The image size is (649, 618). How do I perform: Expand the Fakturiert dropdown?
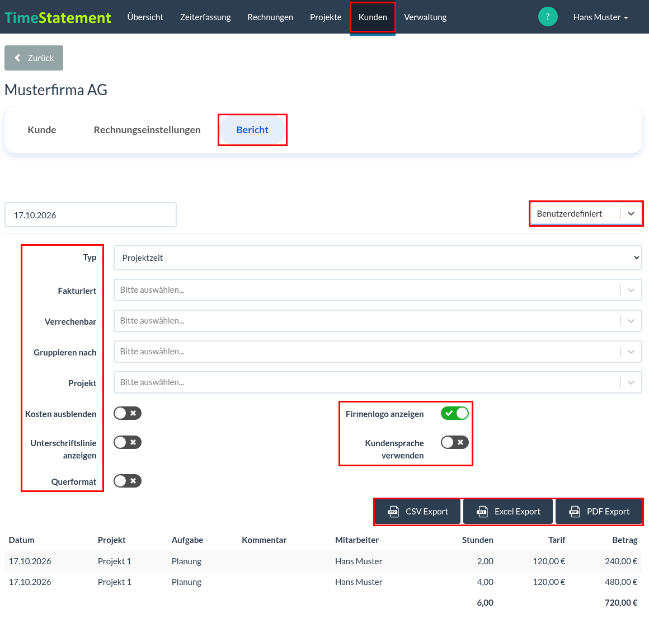(x=378, y=290)
